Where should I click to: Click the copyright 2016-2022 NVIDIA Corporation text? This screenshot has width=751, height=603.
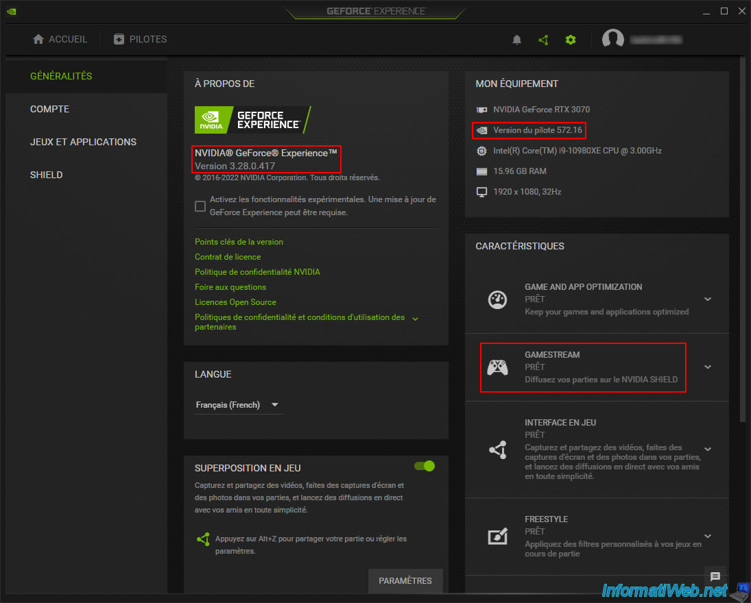click(x=287, y=177)
